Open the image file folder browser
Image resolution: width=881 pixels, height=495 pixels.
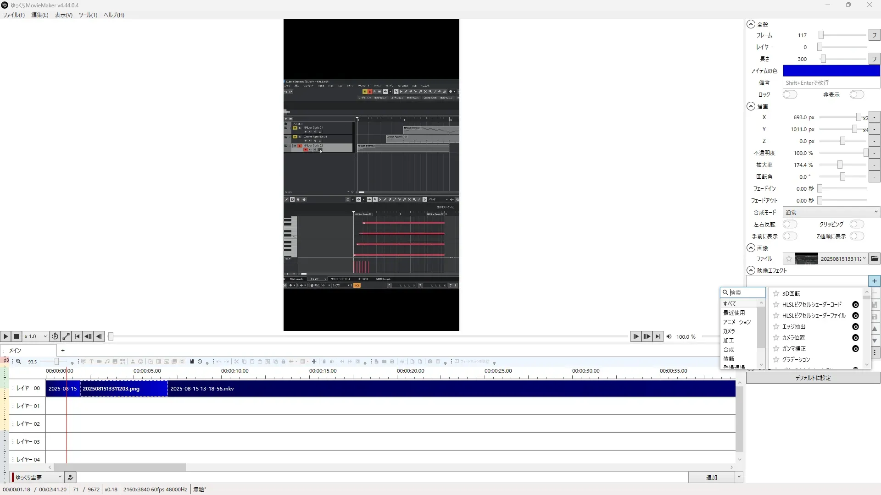[875, 259]
